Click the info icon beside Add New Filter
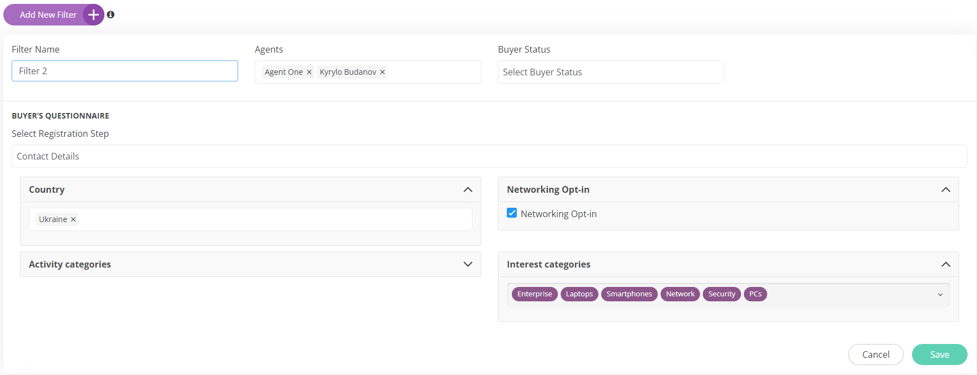Viewport: 977px width, 375px height. pos(110,15)
